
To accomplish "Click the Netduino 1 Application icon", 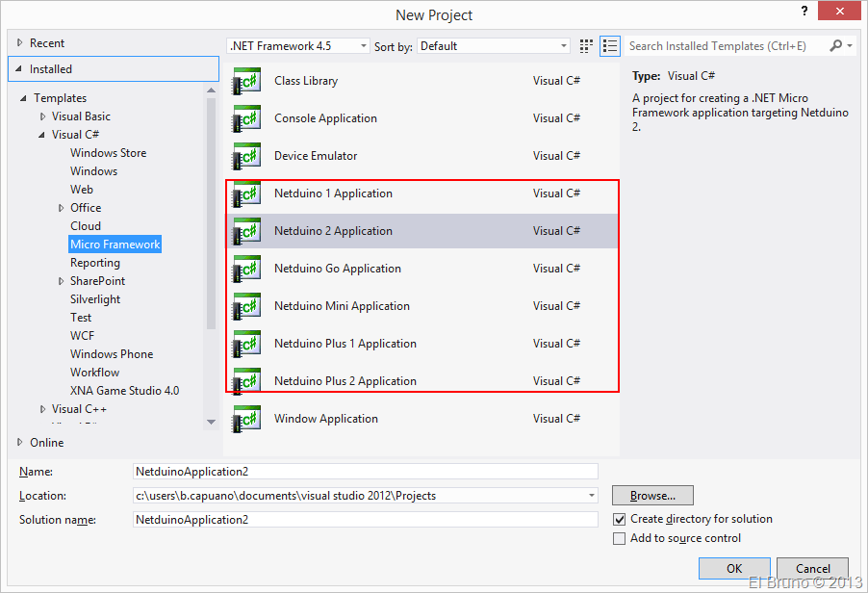I will click(x=246, y=194).
